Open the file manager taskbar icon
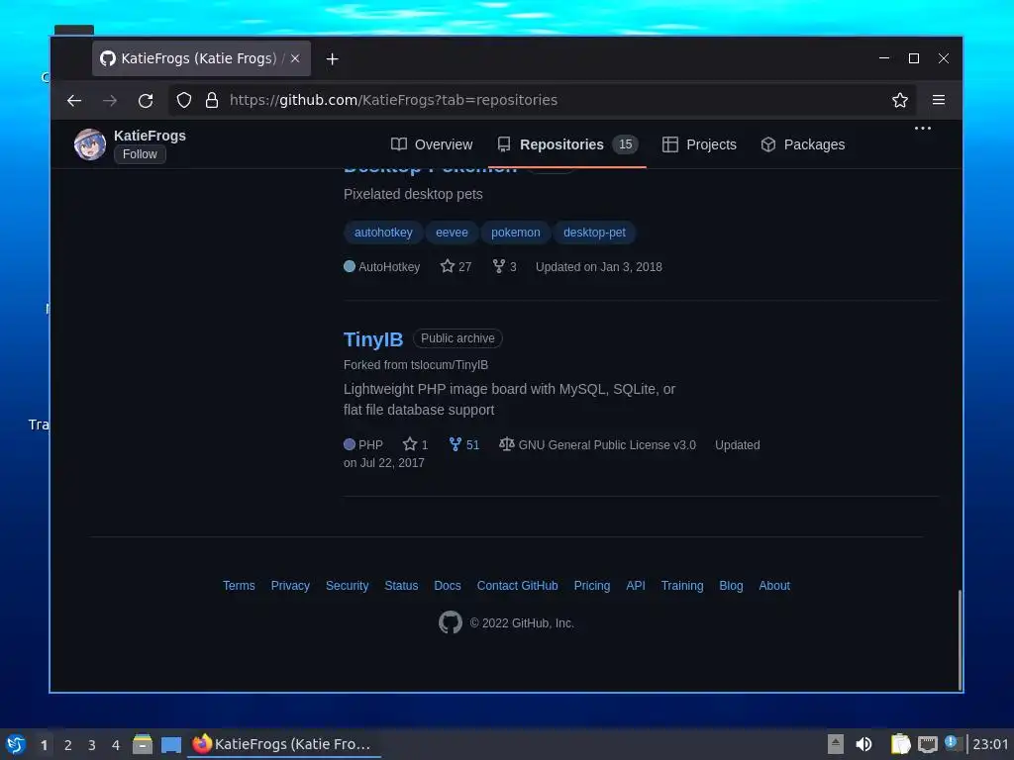1014x760 pixels. tap(143, 744)
